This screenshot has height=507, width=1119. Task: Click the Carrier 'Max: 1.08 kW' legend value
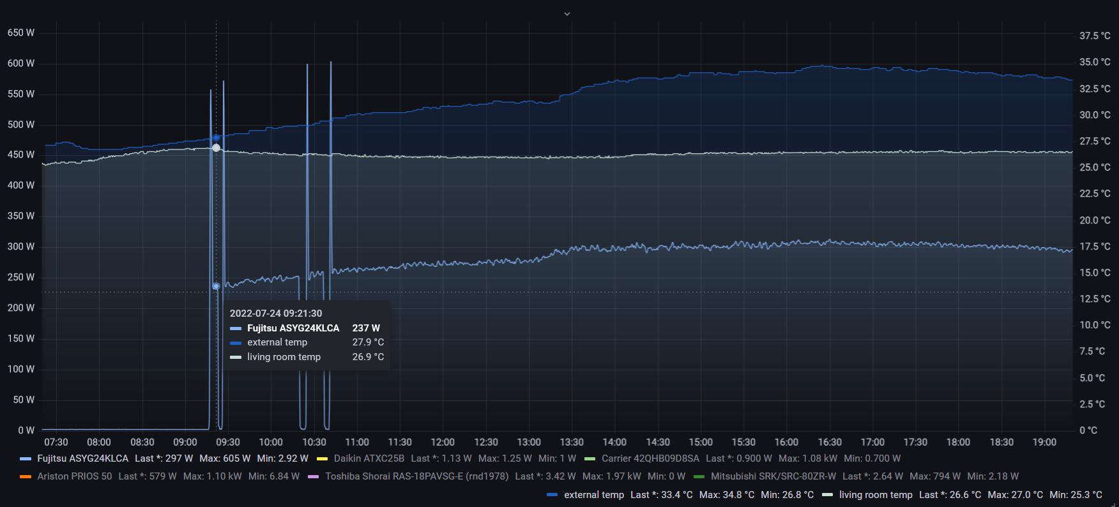coord(807,458)
